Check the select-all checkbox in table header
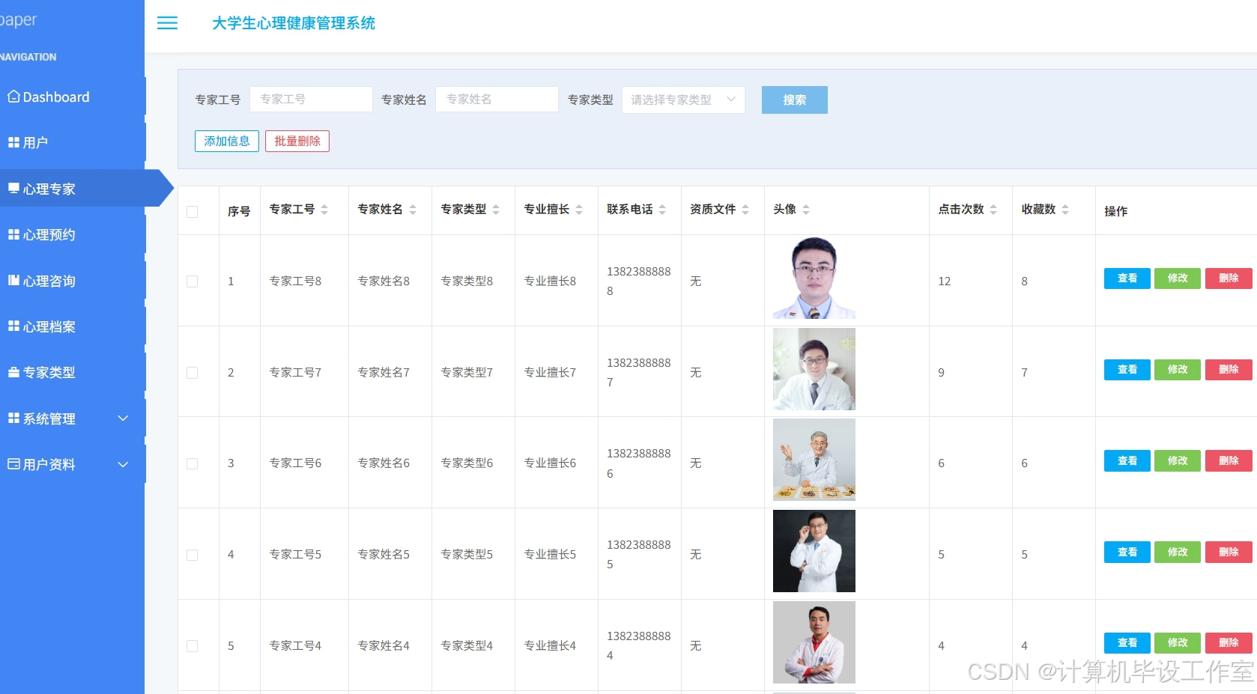The image size is (1257, 694). click(193, 212)
